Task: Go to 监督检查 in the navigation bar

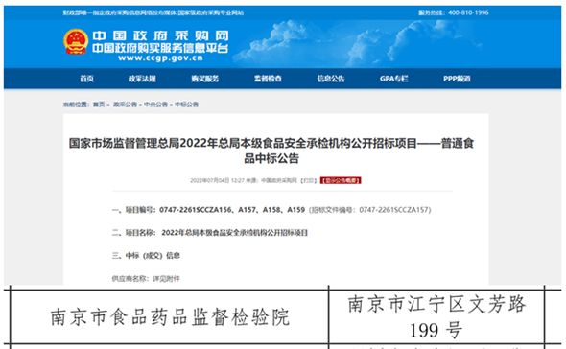Action: pyautogui.click(x=268, y=79)
